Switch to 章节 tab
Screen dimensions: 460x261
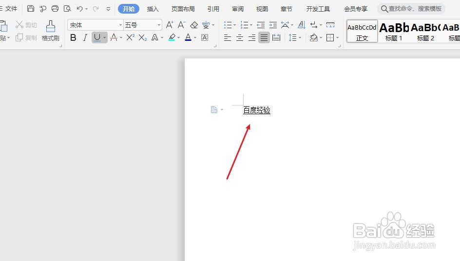tap(287, 9)
